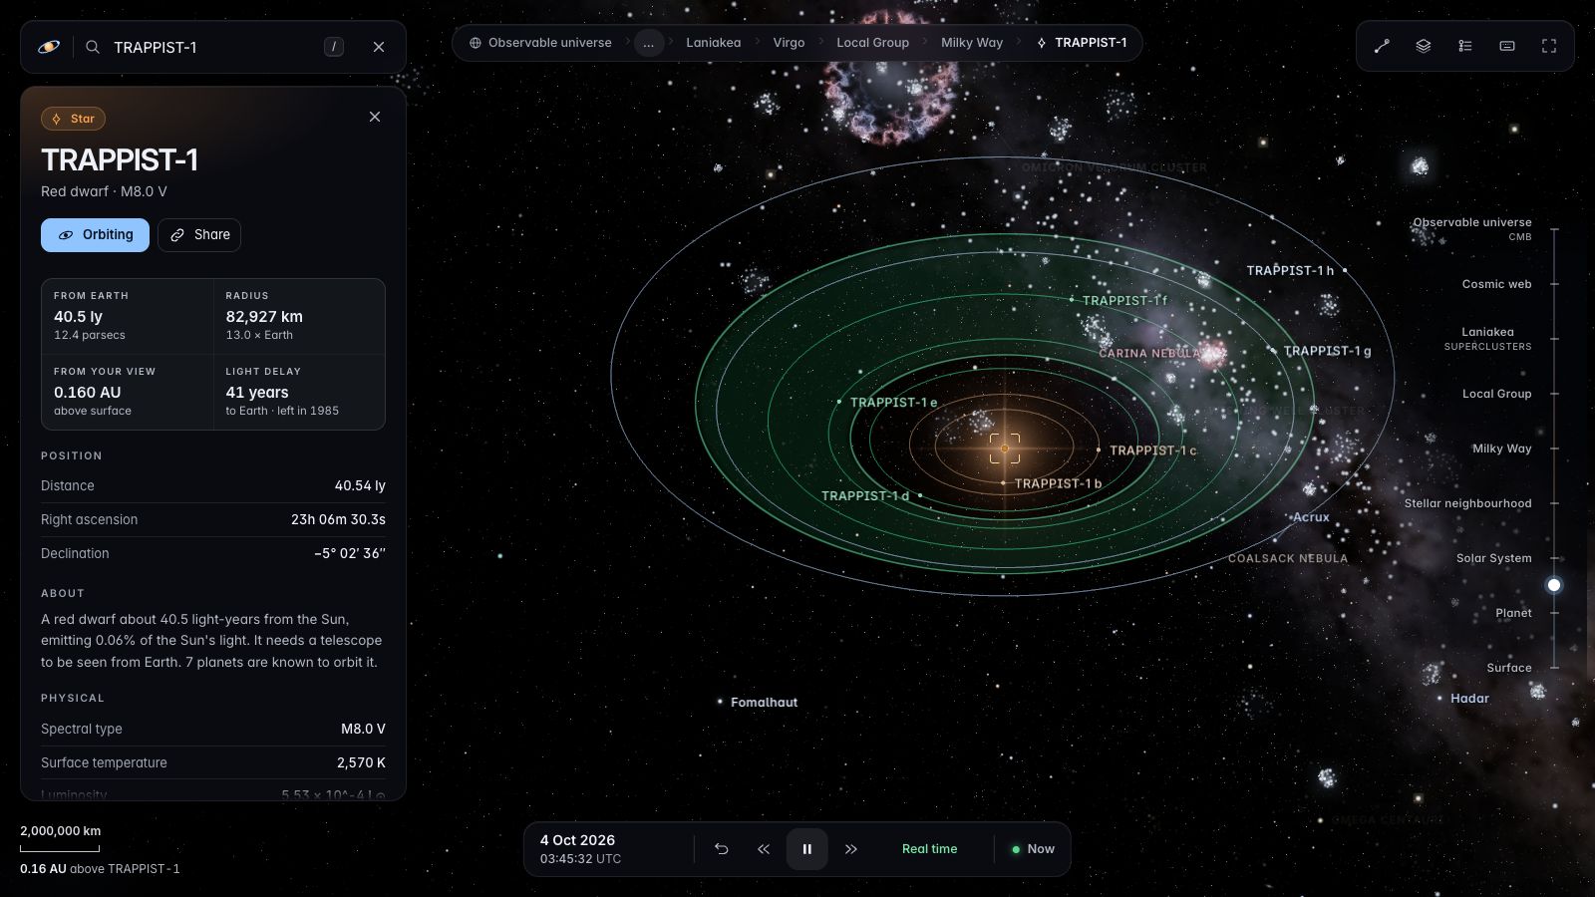Reset time with the undo arrow

[x=722, y=849]
